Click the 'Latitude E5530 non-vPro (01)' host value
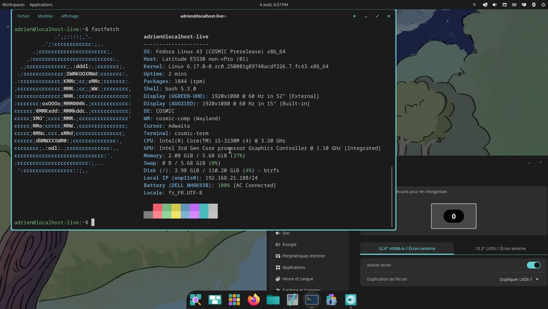 (205, 59)
